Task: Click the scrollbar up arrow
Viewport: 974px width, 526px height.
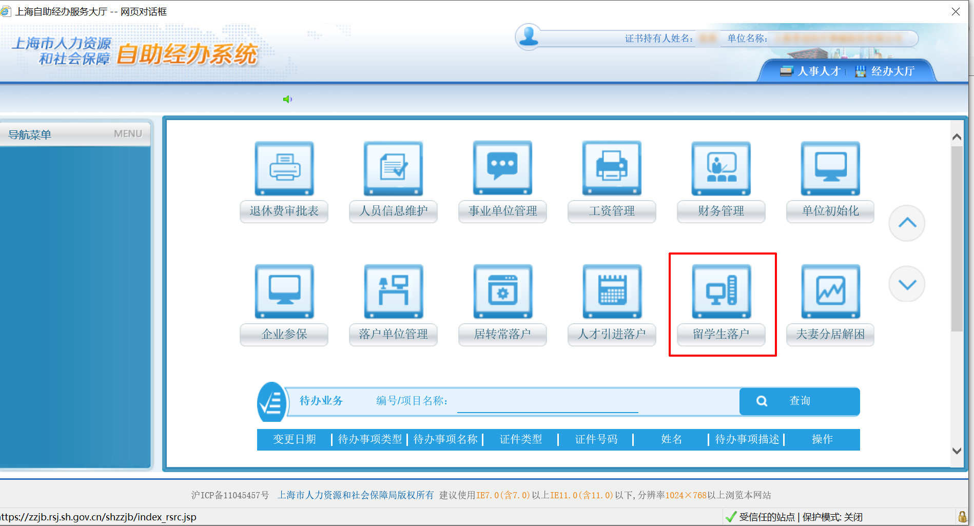Action: coord(957,137)
